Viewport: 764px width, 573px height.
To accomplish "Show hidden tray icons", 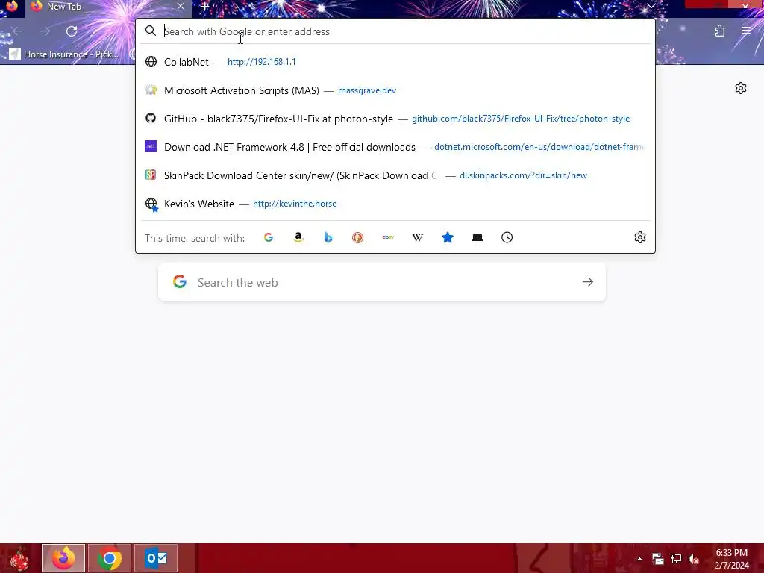I will point(639,559).
